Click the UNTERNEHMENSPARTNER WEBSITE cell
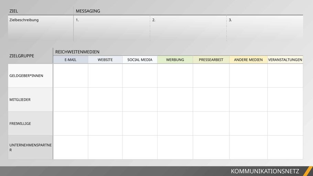This screenshot has height=176, width=313. click(105, 147)
